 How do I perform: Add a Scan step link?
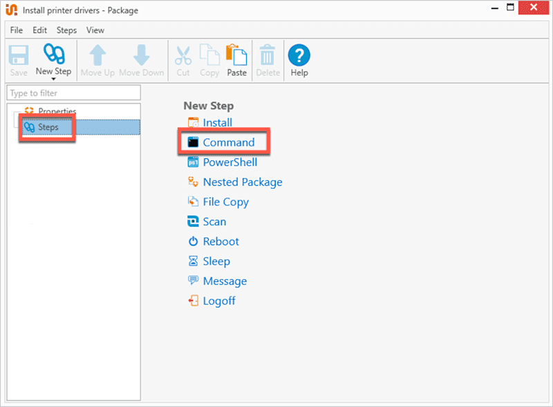click(214, 222)
